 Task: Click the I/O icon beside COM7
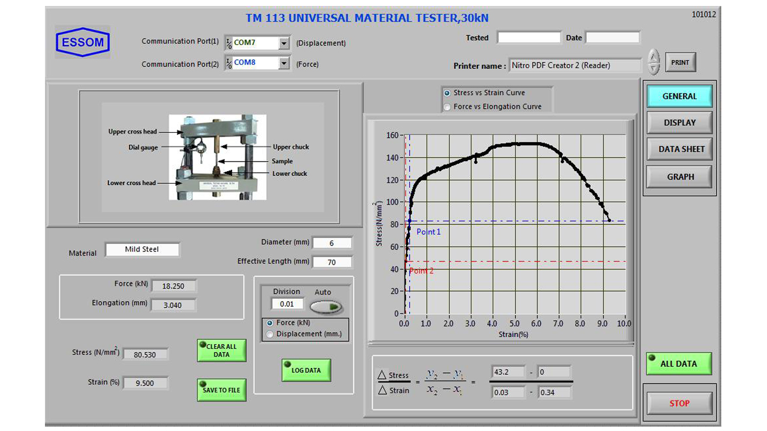pyautogui.click(x=229, y=43)
